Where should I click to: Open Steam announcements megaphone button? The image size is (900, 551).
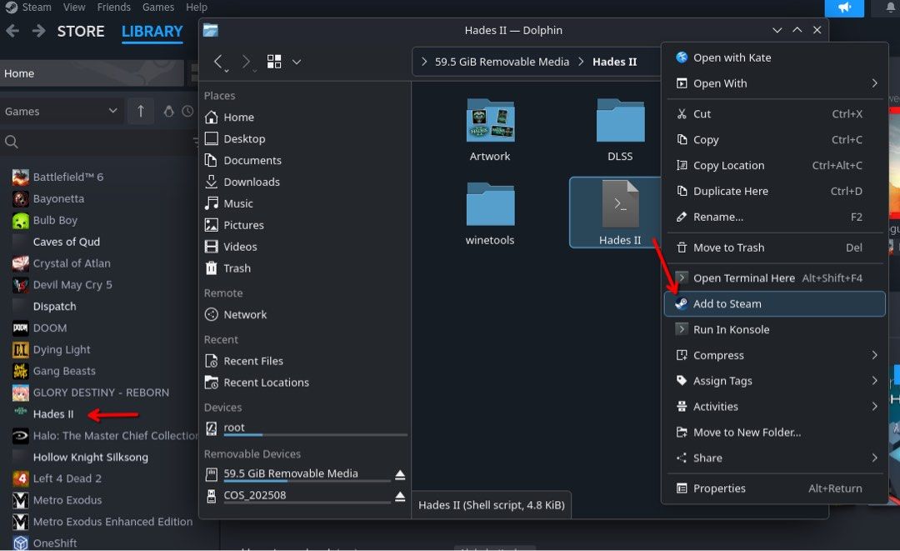(844, 8)
